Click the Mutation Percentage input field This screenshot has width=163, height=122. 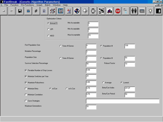tap(91, 52)
